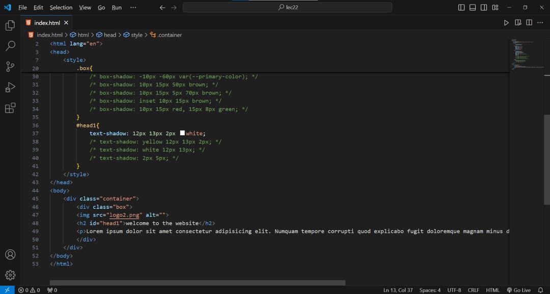Toggle the primary side bar layout icon
Image resolution: width=550 pixels, height=294 pixels.
pos(461,7)
